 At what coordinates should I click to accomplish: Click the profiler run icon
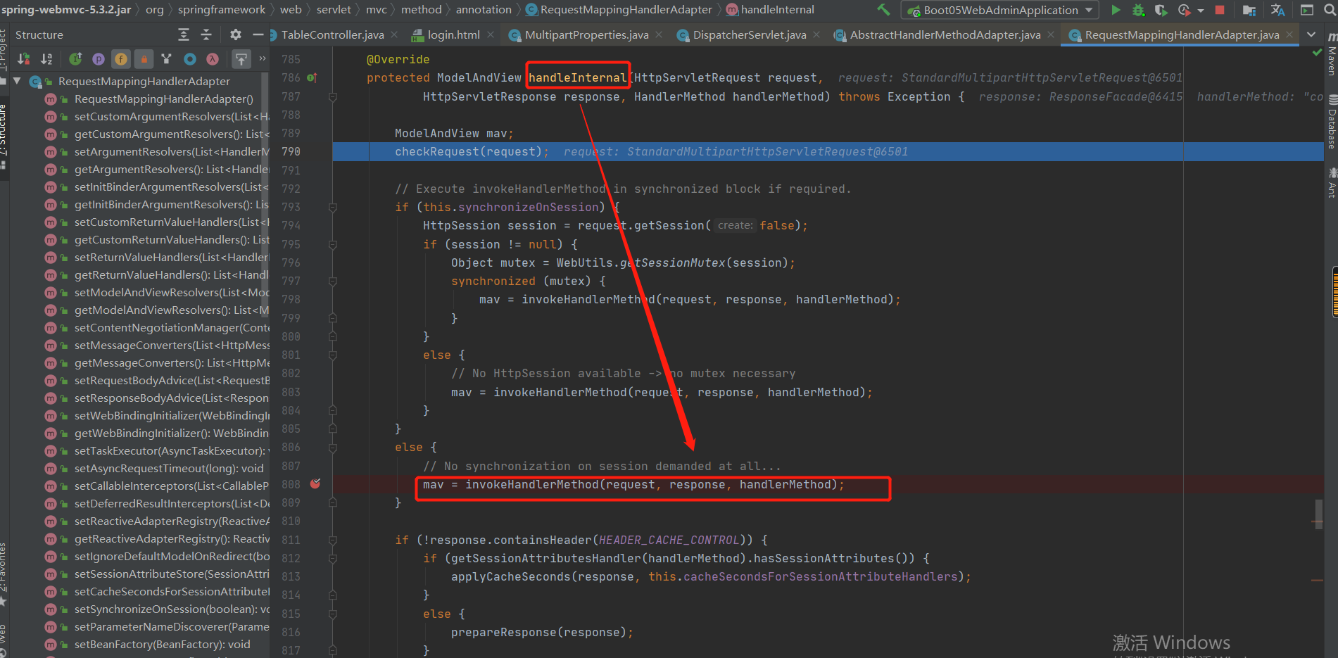click(1185, 10)
